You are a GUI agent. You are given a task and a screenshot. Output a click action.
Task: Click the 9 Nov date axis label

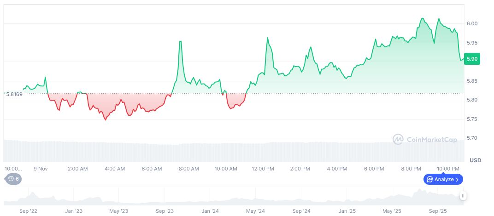click(x=41, y=169)
